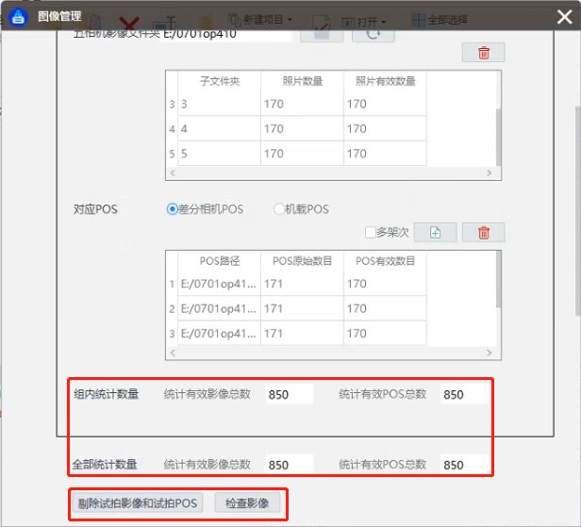This screenshot has width=581, height=527.
Task: Click POS original count 171 in row 1
Action: [x=303, y=284]
